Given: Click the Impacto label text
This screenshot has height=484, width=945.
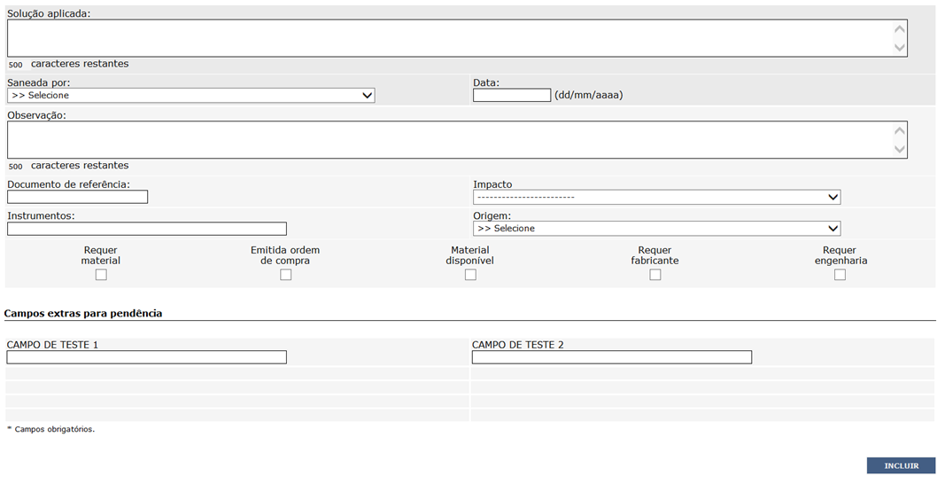Looking at the screenshot, I should click(x=492, y=184).
